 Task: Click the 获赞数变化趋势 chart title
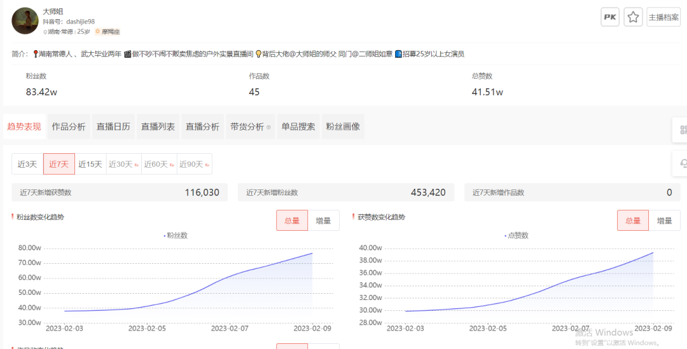coord(381,217)
